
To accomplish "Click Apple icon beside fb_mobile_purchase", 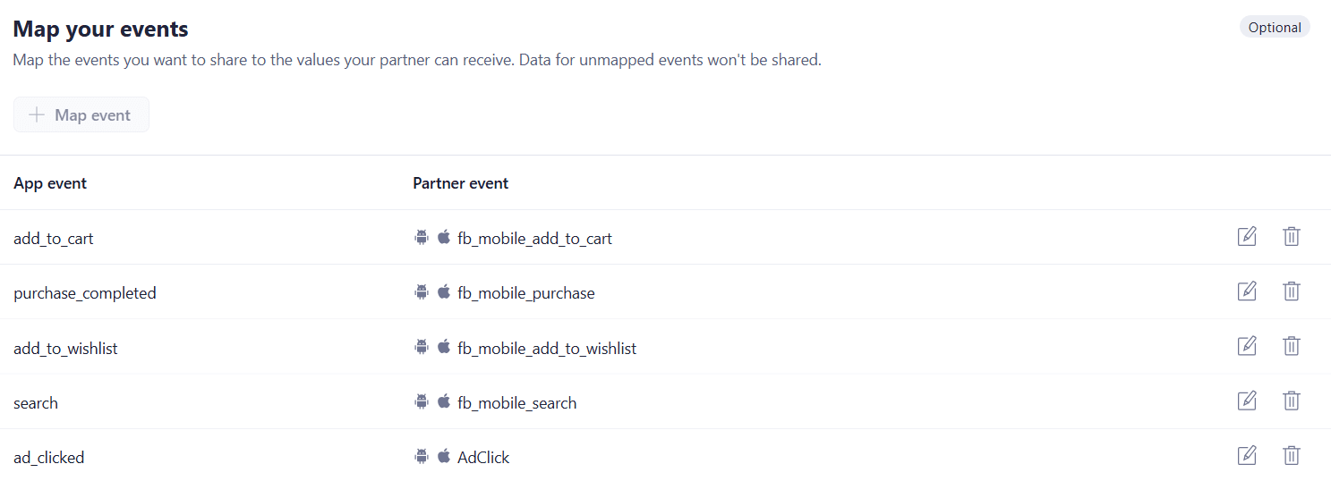I will 444,292.
